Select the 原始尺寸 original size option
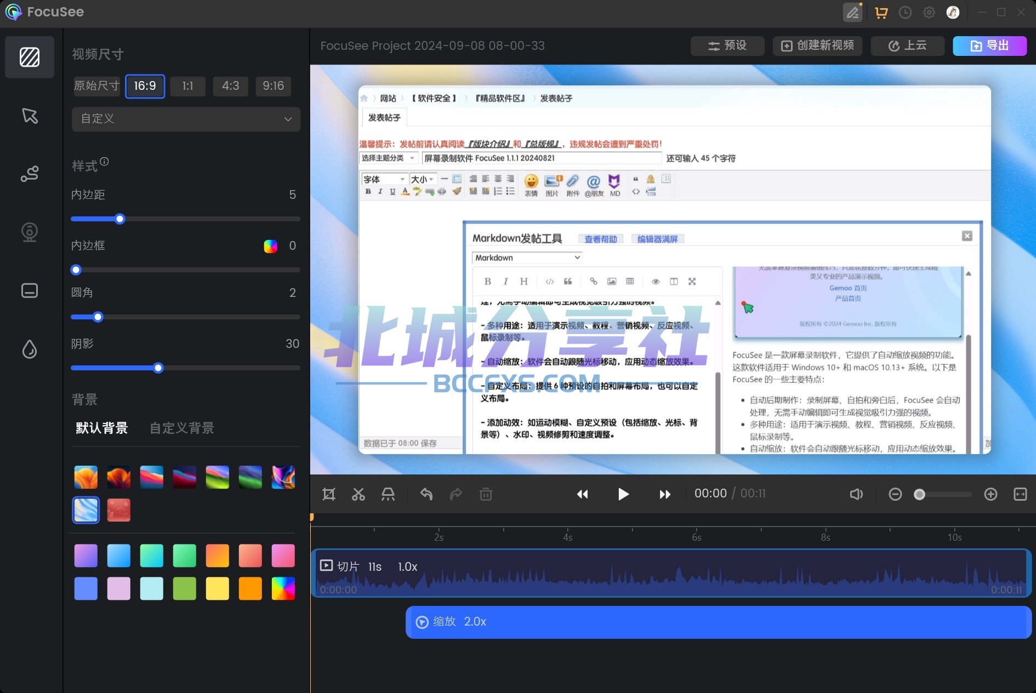Viewport: 1036px width, 693px height. (x=97, y=86)
